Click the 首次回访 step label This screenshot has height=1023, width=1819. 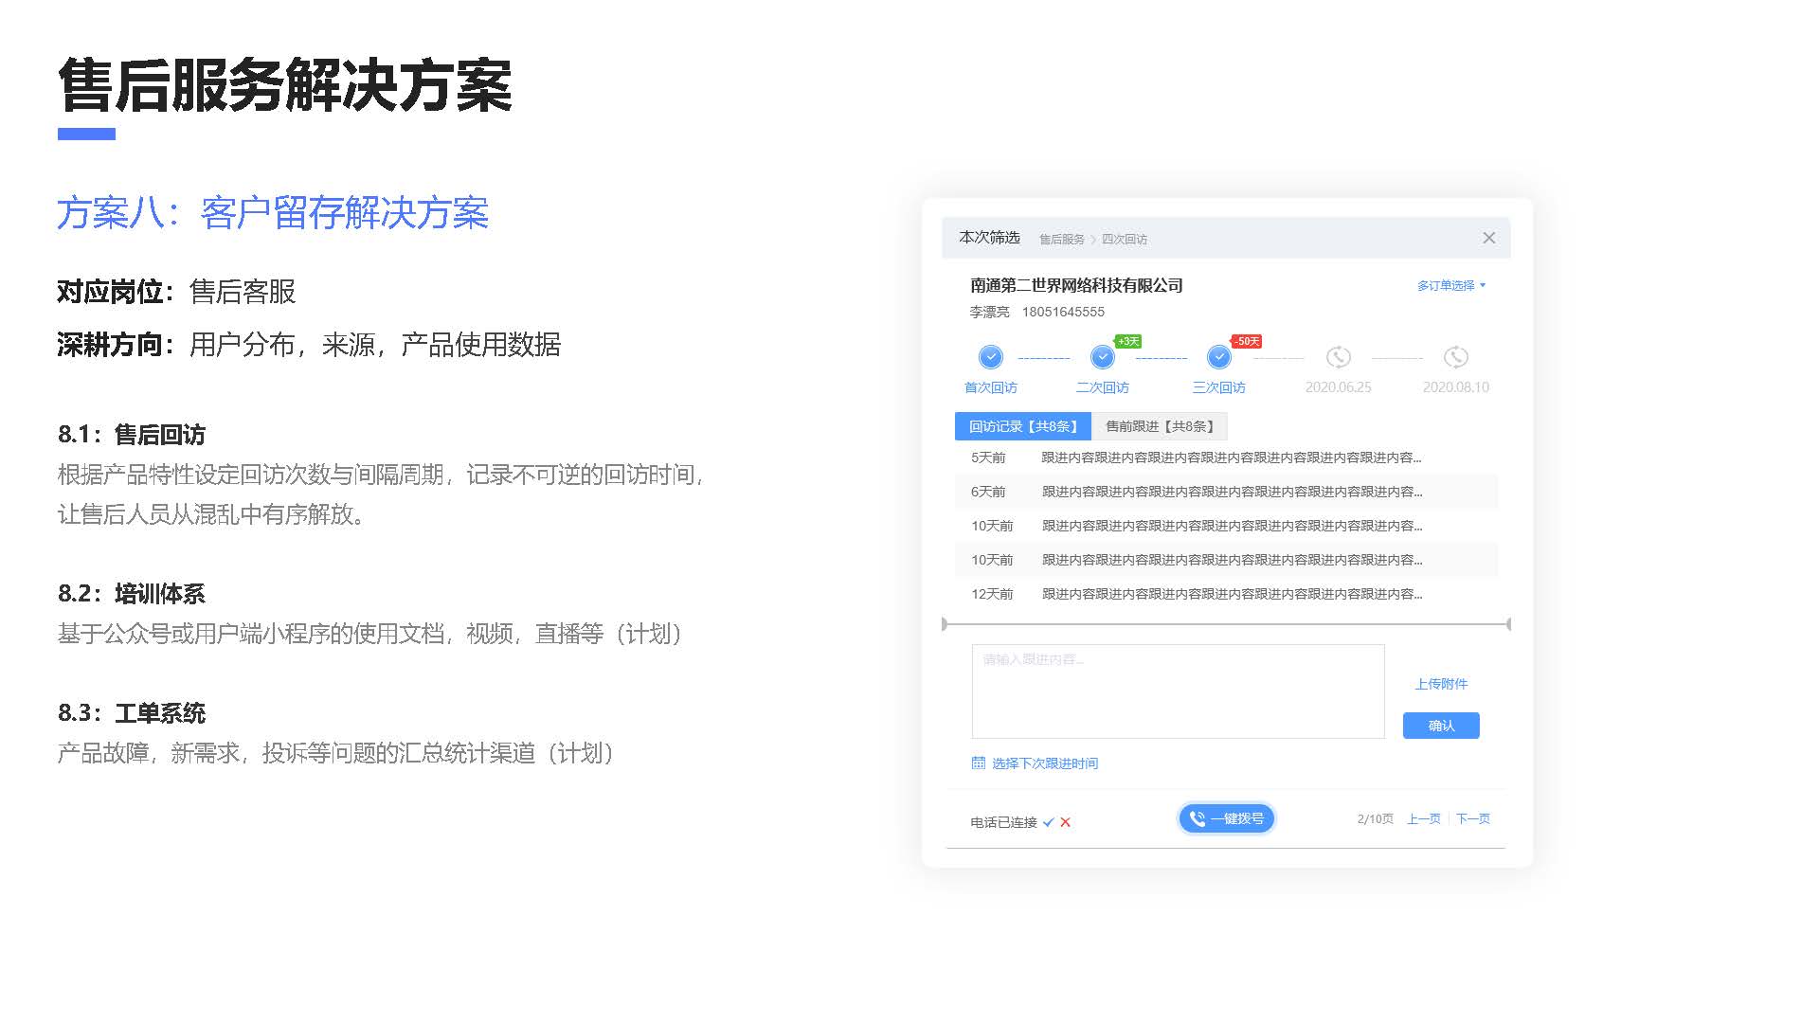[991, 387]
